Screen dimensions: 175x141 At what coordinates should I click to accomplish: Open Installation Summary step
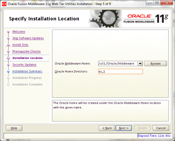pos(27,71)
